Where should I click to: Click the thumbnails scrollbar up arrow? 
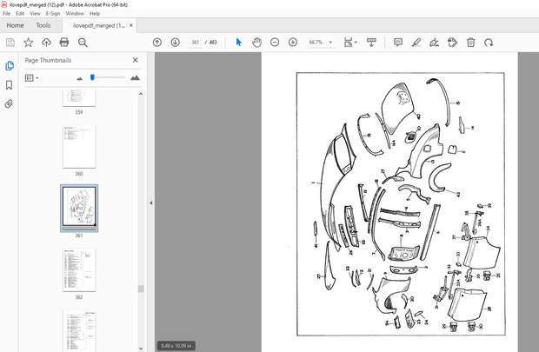pyautogui.click(x=141, y=94)
